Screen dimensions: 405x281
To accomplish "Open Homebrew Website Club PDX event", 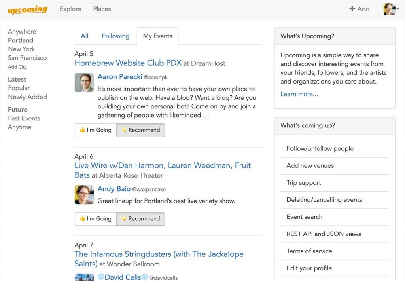I will click(x=128, y=63).
